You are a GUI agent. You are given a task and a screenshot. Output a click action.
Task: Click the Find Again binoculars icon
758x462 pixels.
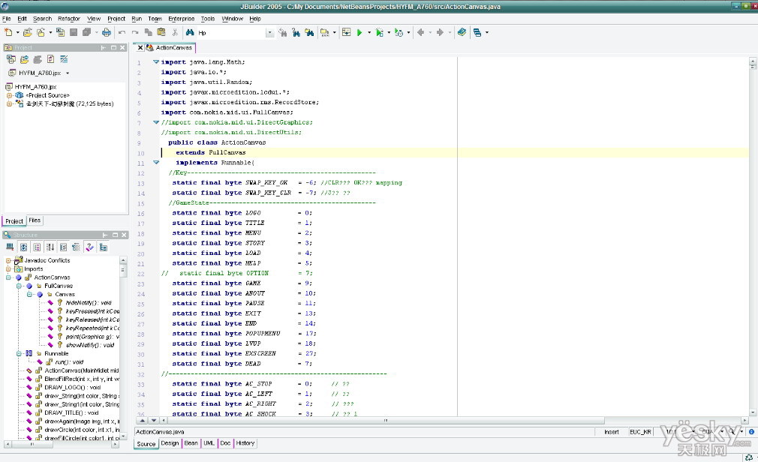[x=283, y=32]
